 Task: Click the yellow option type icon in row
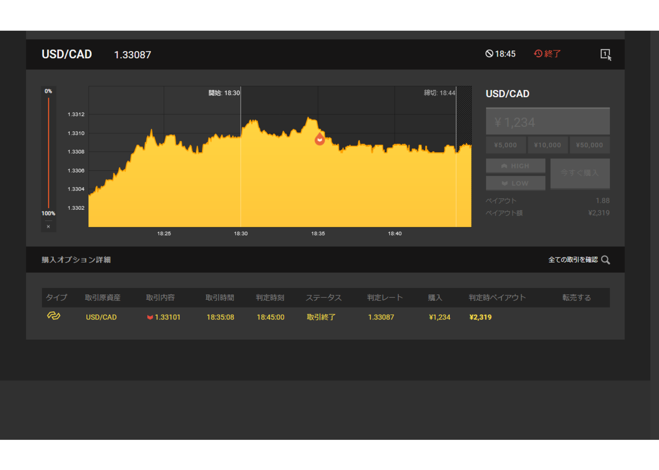pyautogui.click(x=53, y=316)
